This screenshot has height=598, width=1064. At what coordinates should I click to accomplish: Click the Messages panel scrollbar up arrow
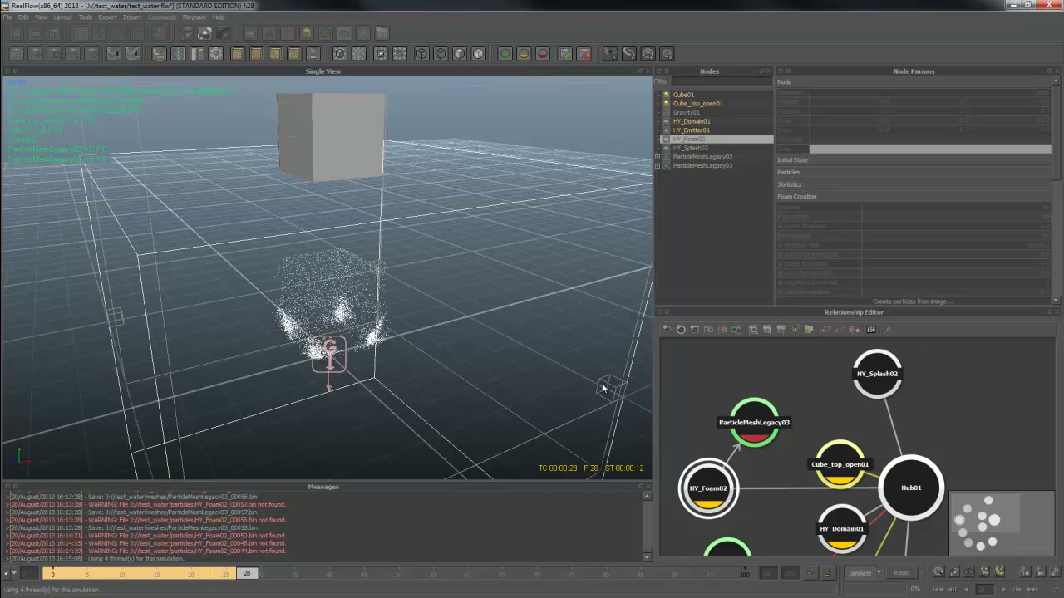coord(648,496)
